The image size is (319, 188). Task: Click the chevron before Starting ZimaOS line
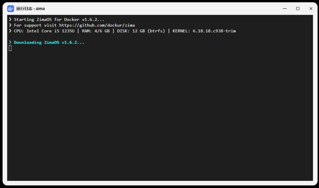tap(10, 19)
